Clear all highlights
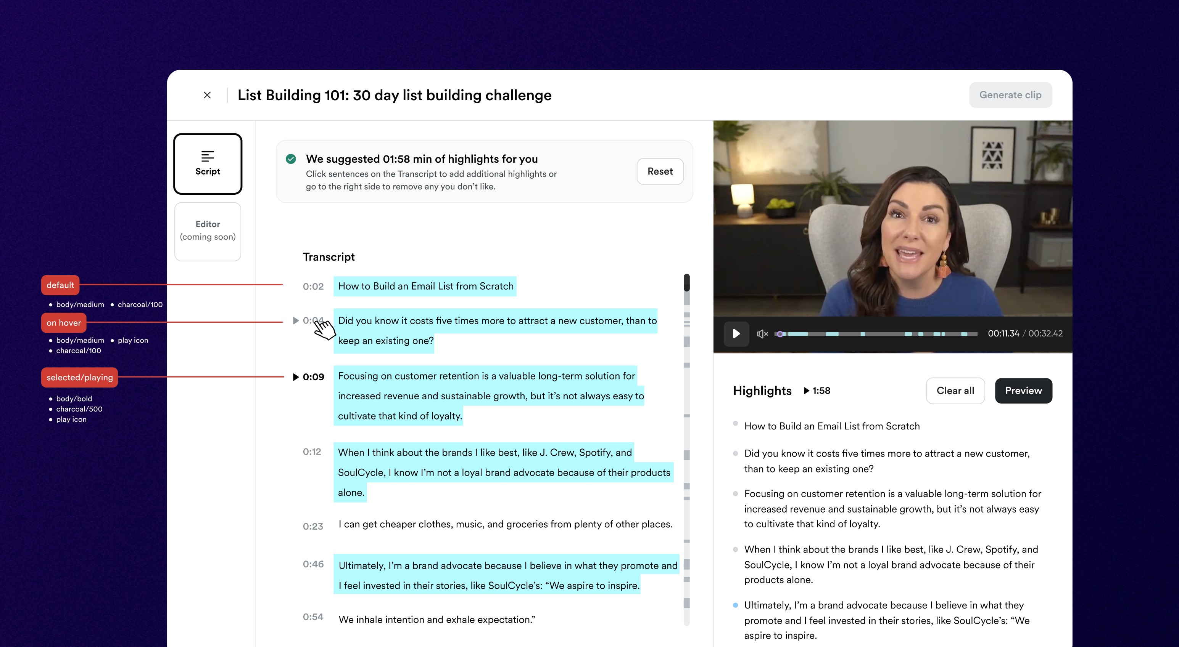The image size is (1179, 647). point(955,391)
